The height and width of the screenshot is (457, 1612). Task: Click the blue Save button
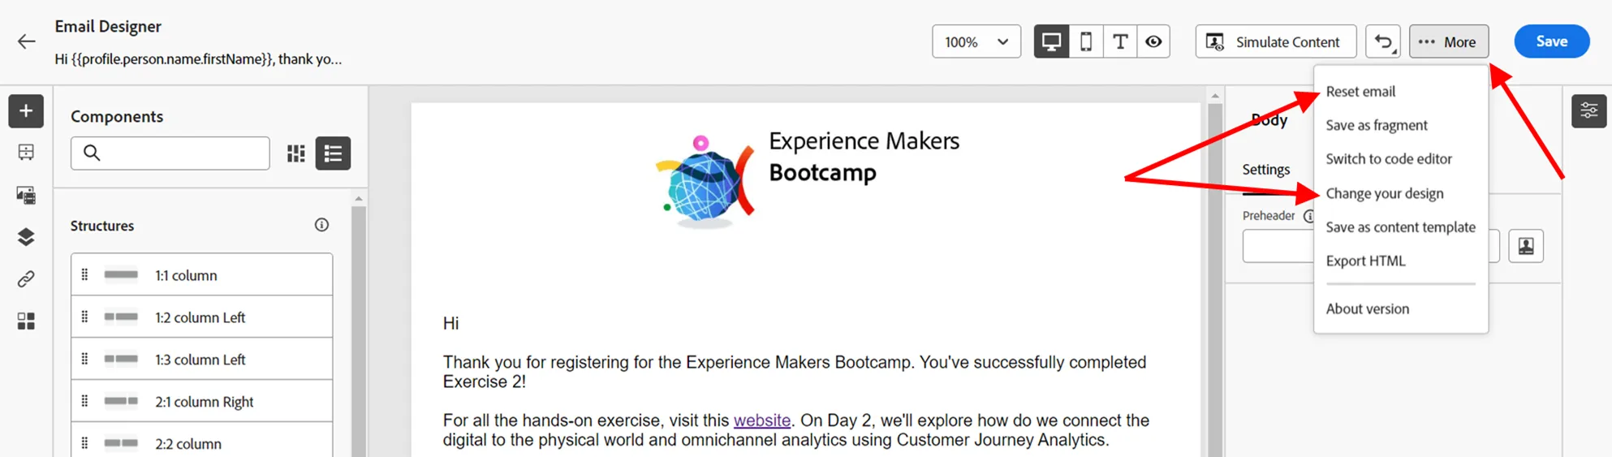pos(1552,41)
